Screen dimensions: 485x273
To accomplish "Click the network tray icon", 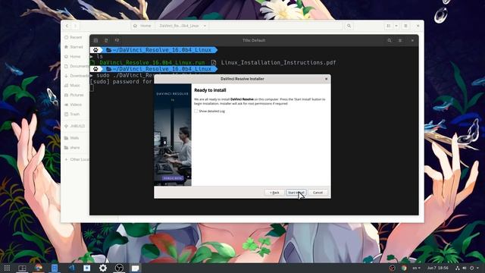I will pos(458,268).
